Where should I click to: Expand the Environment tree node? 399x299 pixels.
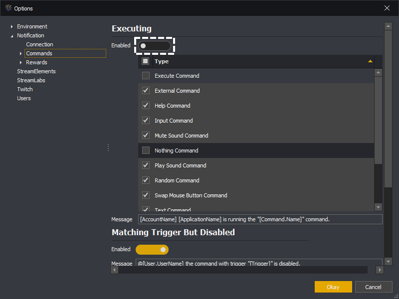pos(11,26)
